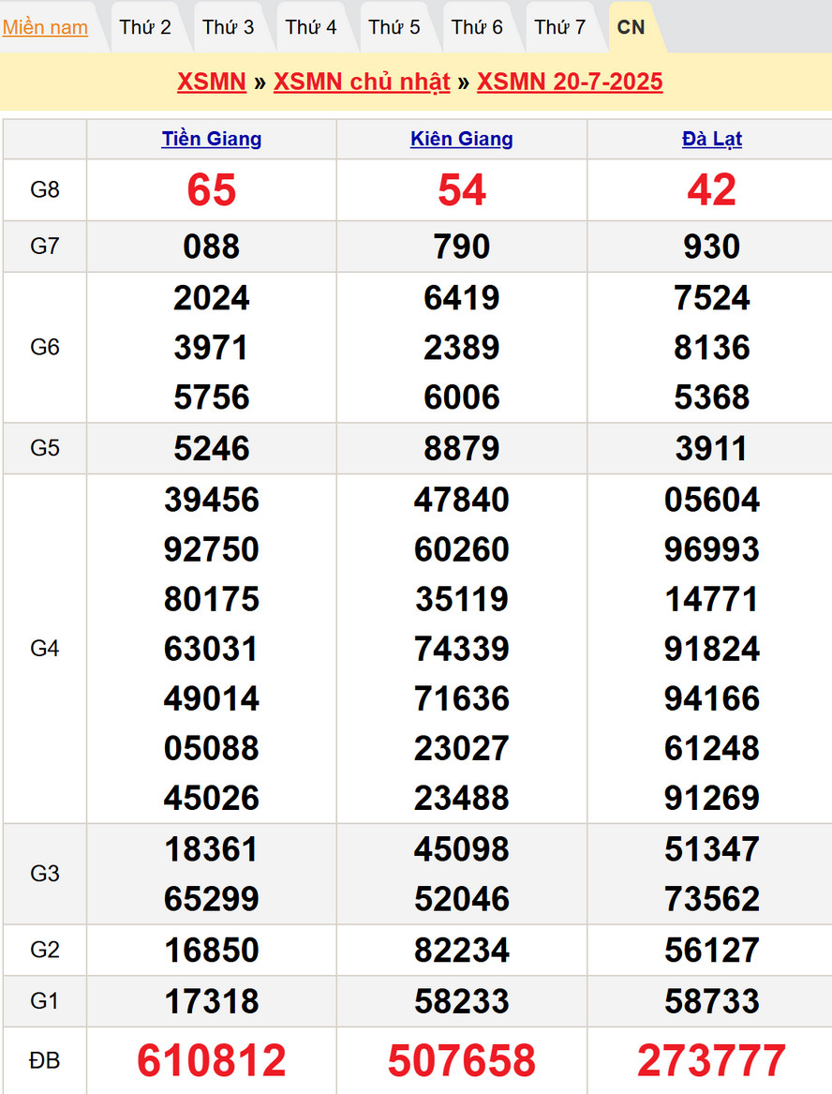Image resolution: width=832 pixels, height=1094 pixels.
Task: Click the ĐB row label
Action: tap(44, 1060)
